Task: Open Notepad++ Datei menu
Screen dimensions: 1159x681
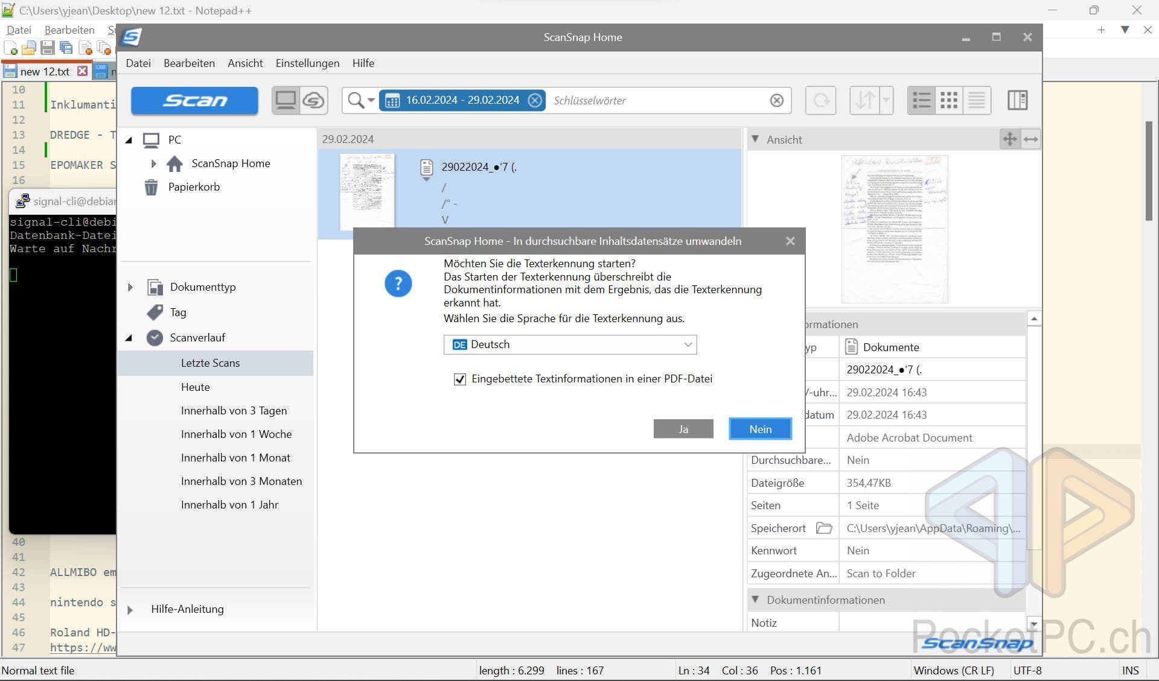Action: click(x=19, y=30)
